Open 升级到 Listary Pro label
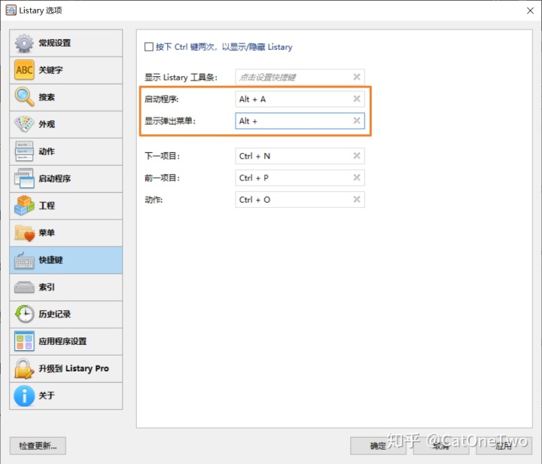Image resolution: width=542 pixels, height=464 pixels. (74, 368)
